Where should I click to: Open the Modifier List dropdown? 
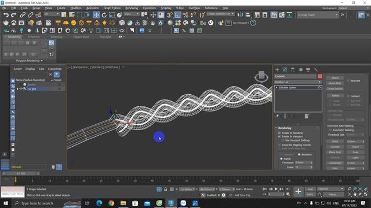click(x=298, y=82)
